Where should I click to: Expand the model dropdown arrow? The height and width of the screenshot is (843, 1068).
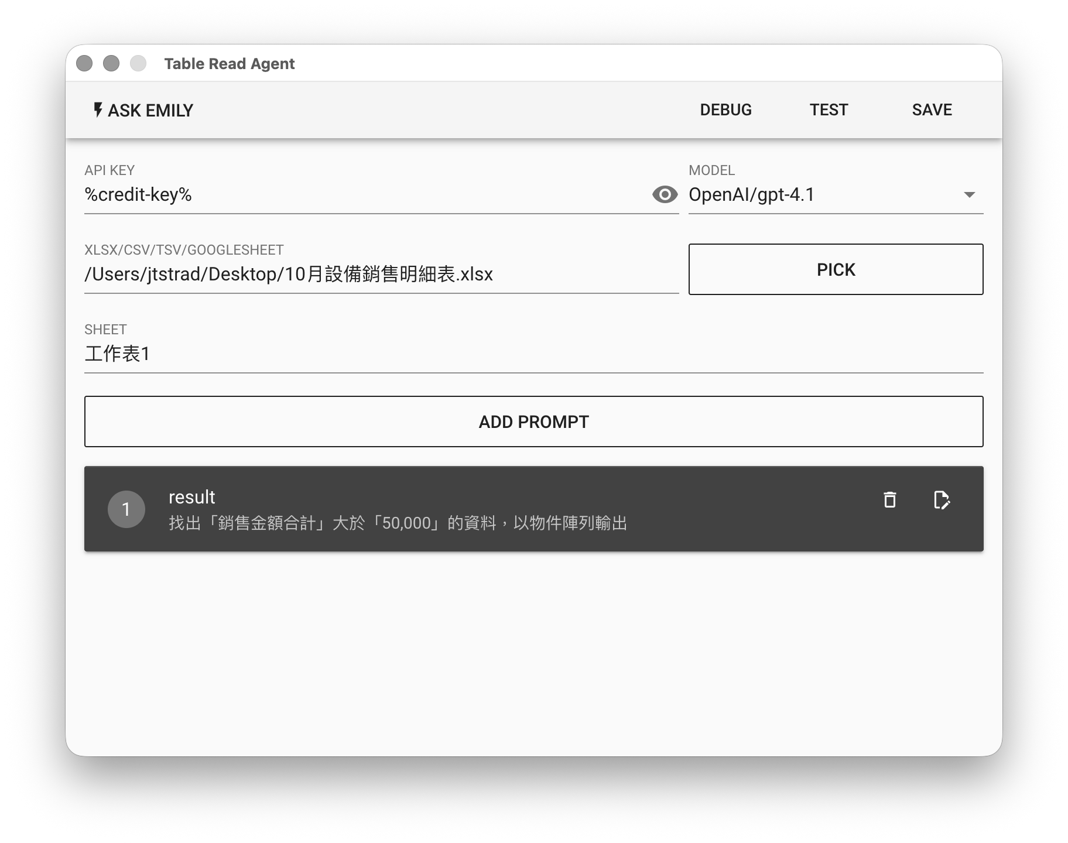(x=969, y=194)
